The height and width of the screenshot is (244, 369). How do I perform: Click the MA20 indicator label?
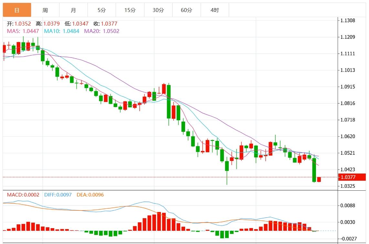tap(102, 31)
